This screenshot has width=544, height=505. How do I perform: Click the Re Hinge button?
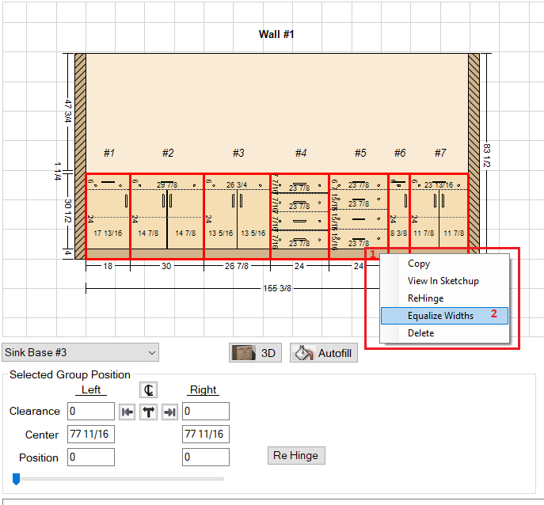tap(295, 456)
